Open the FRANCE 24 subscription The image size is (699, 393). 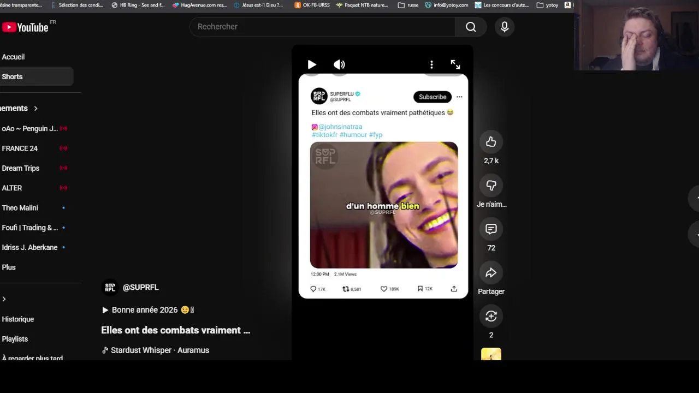coord(34,148)
